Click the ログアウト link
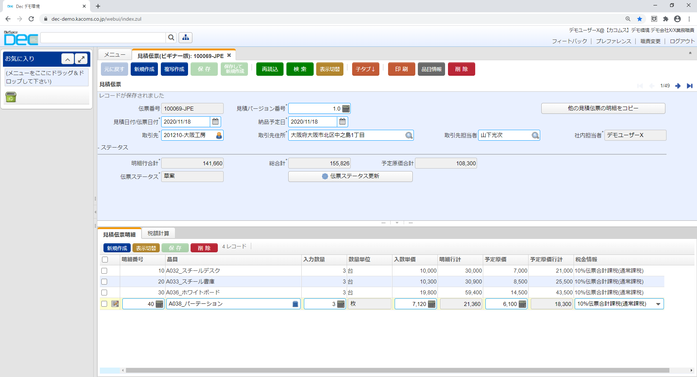The height and width of the screenshot is (377, 697). [682, 41]
